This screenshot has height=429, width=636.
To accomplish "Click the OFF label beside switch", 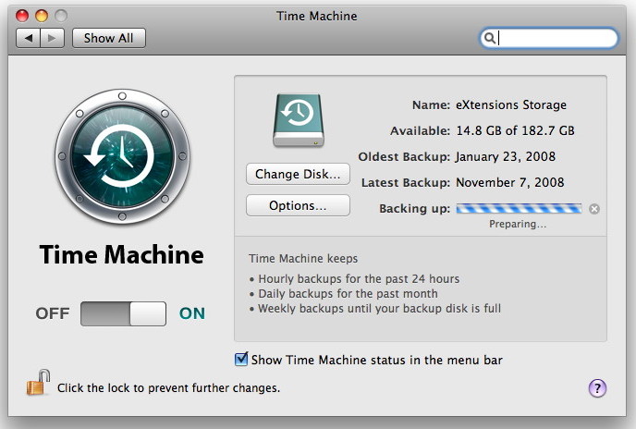I will pyautogui.click(x=53, y=313).
